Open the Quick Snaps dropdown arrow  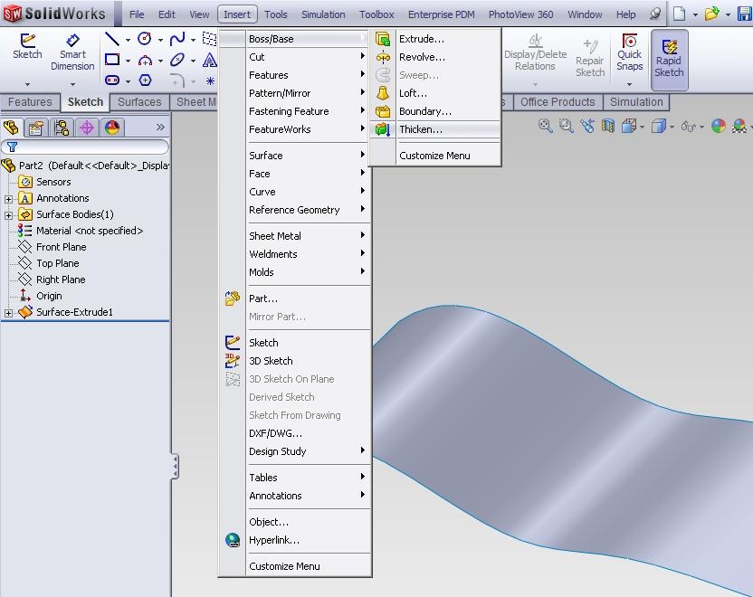629,84
